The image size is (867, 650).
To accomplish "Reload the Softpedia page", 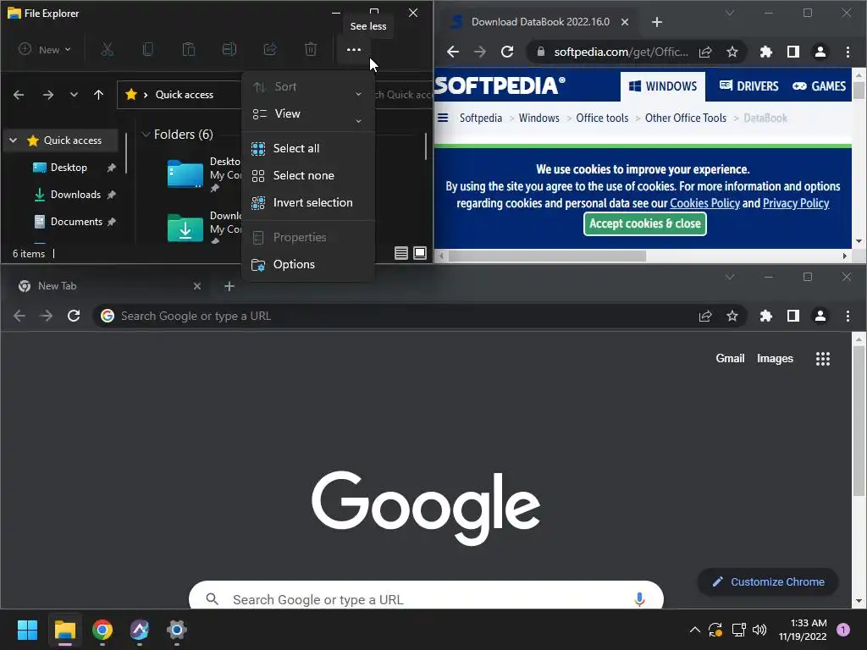I will point(507,52).
